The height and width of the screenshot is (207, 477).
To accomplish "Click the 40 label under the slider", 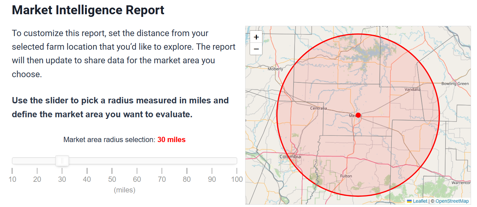I will click(87, 179).
